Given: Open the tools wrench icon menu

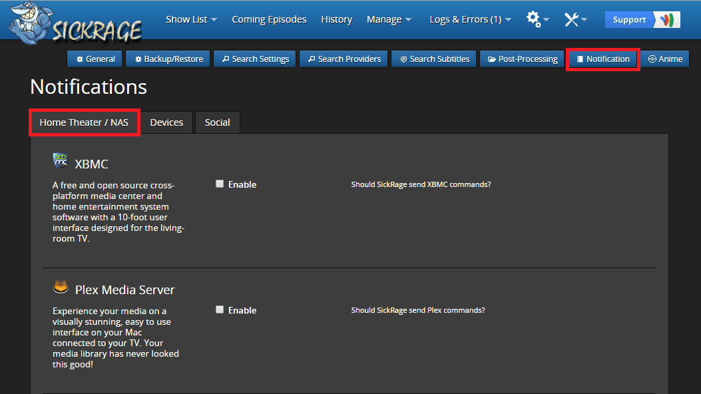Looking at the screenshot, I should tap(575, 19).
